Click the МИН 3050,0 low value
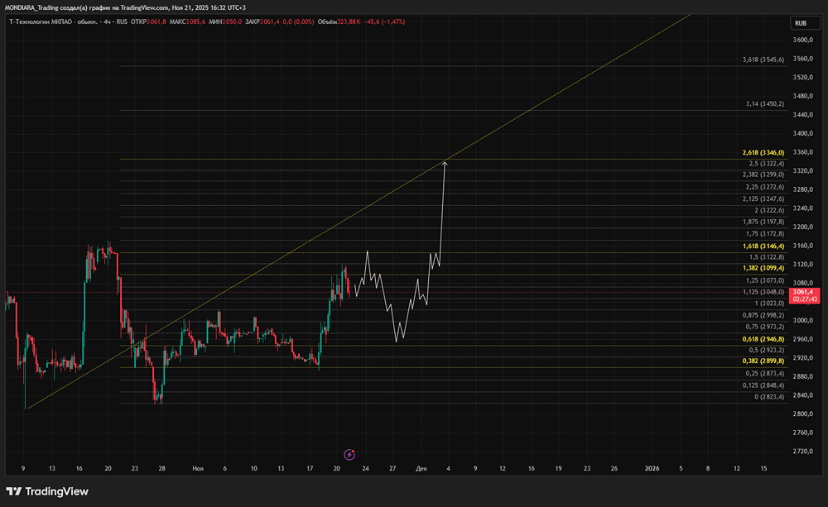Viewport: 828px width, 507px height. (x=225, y=22)
